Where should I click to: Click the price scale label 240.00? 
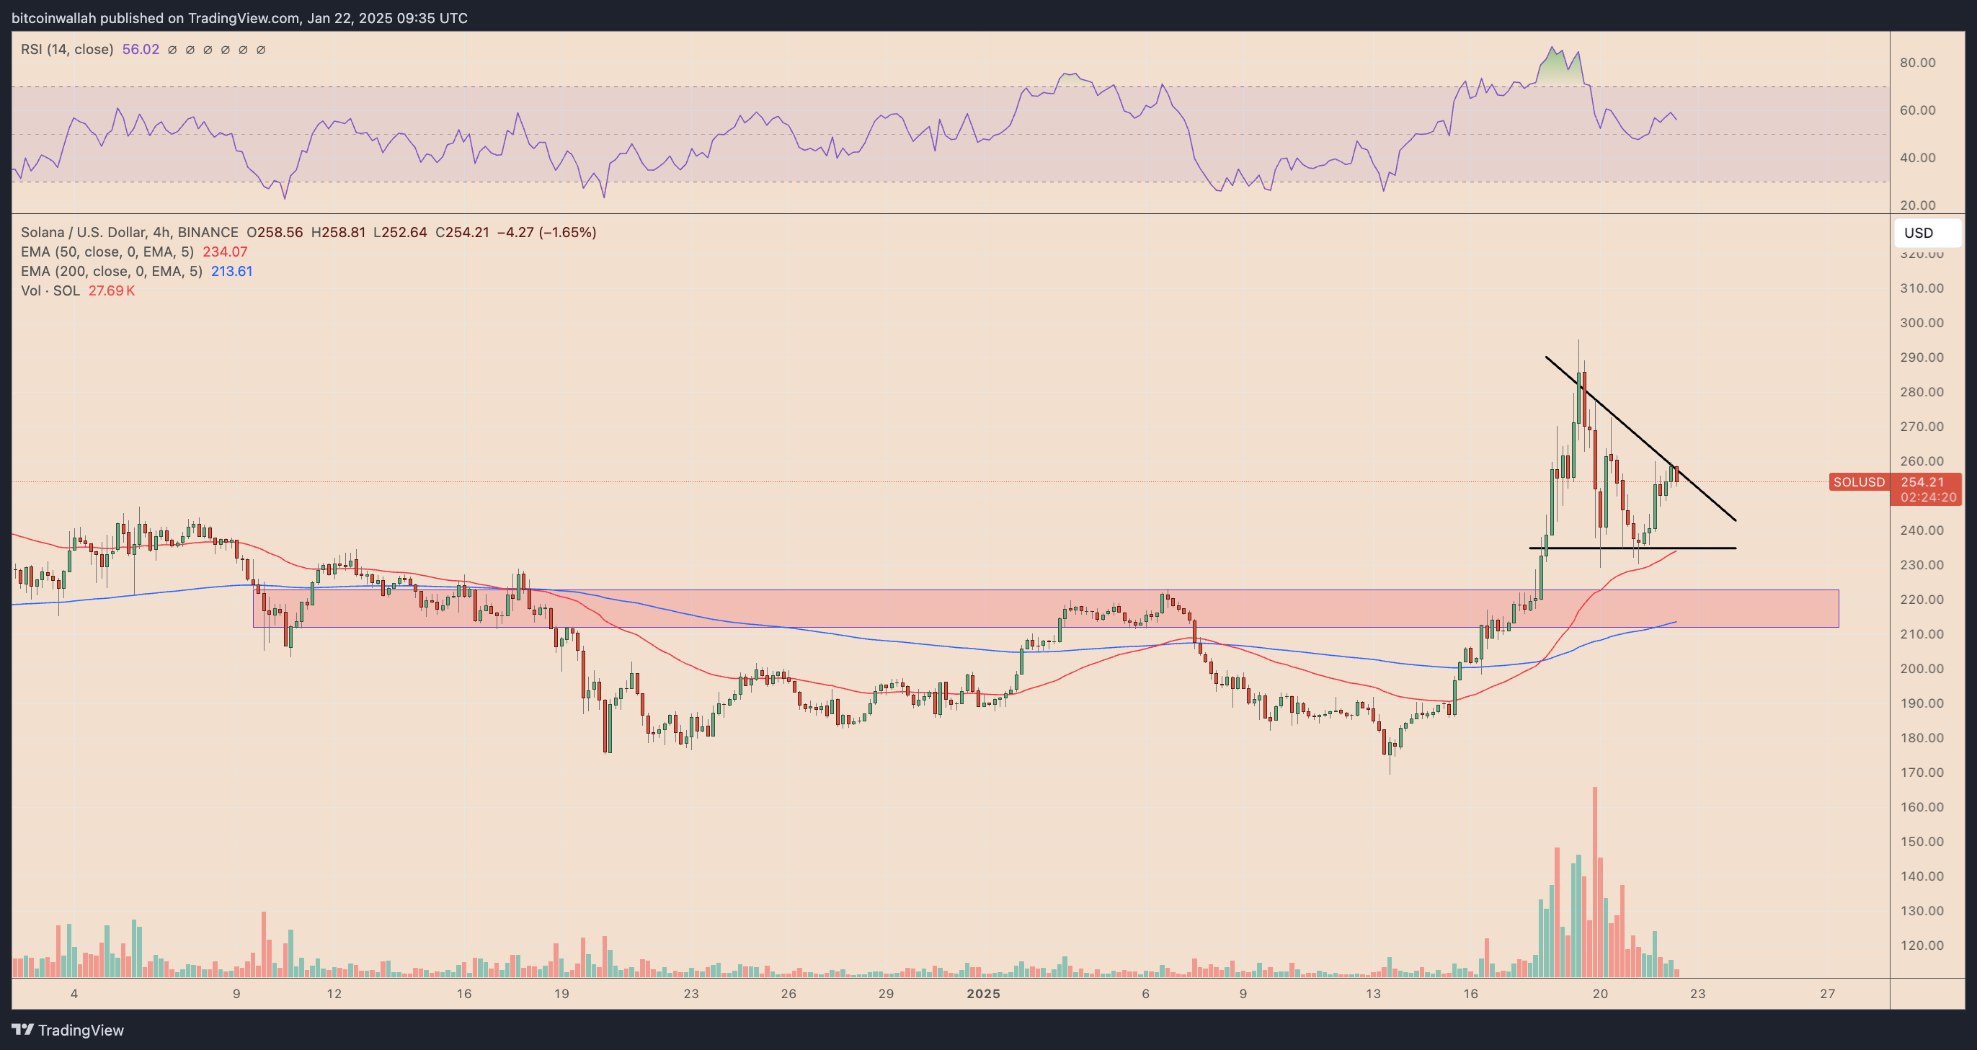pos(1922,530)
